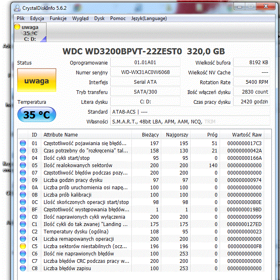Click blue status icon for attribute 0C
This screenshot has height=280, width=280.
pyautogui.click(x=23, y=202)
